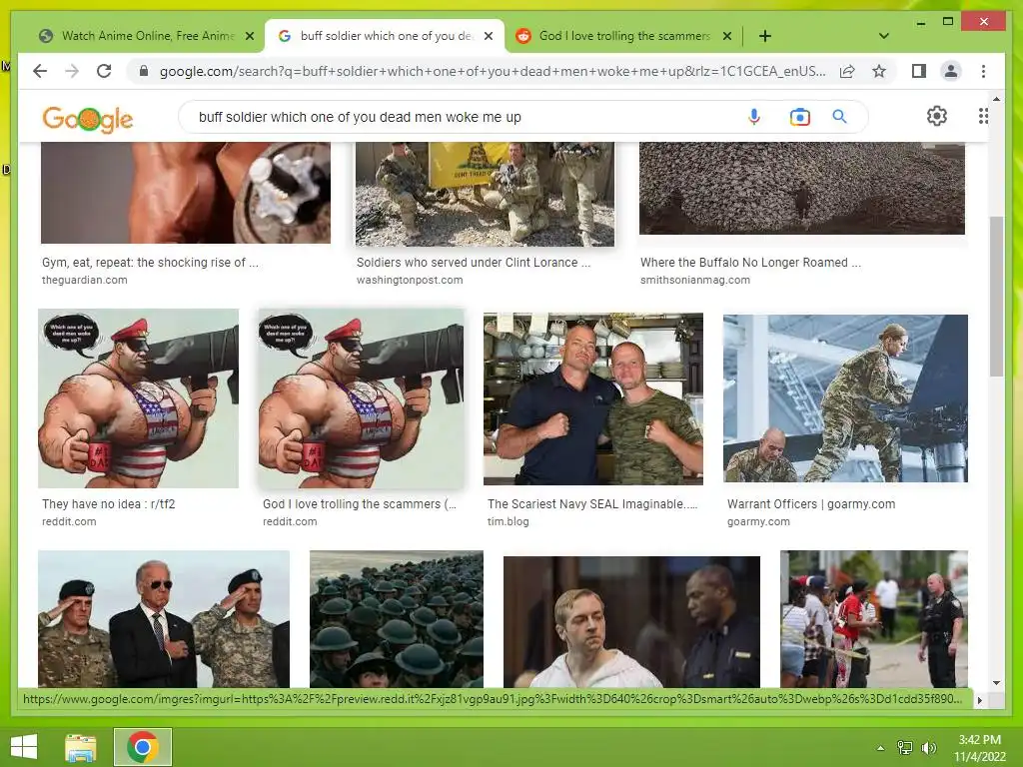Open the taskbar clock 3:42 PM
The image size is (1023, 767).
coord(979,747)
